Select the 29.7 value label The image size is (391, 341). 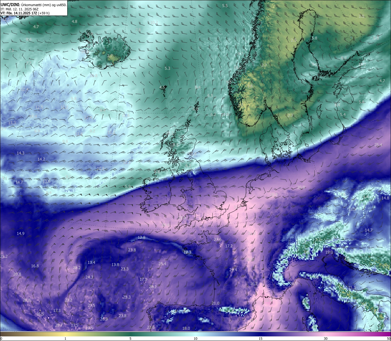click(x=59, y=325)
